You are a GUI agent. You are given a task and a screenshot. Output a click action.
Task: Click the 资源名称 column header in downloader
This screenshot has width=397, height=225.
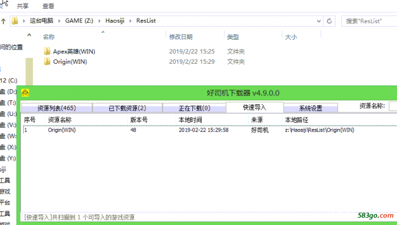(x=60, y=120)
